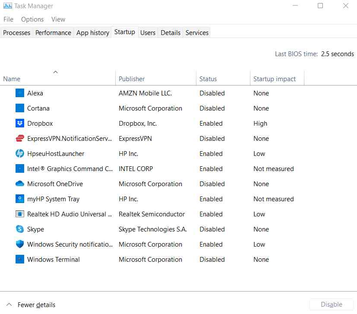Image resolution: width=357 pixels, height=314 pixels.
Task: Click the Disable button
Action: 331,304
